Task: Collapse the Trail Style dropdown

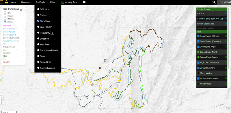Action: 41,2
